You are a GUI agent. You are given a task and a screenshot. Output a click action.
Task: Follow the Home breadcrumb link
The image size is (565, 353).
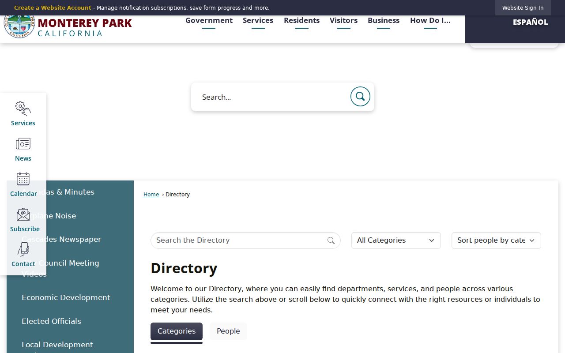(151, 195)
